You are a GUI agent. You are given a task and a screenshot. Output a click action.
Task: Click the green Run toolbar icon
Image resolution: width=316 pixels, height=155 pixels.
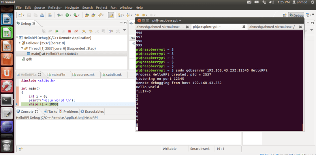click(x=67, y=15)
